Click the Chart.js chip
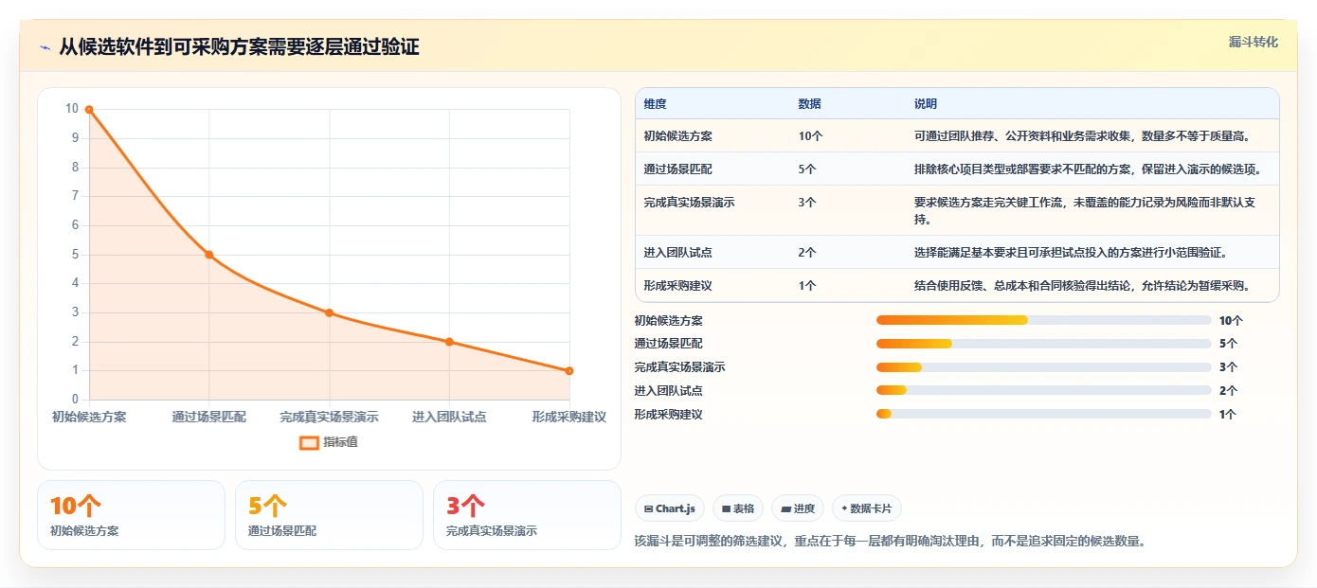Viewport: 1317px width, 588px height. [x=670, y=508]
